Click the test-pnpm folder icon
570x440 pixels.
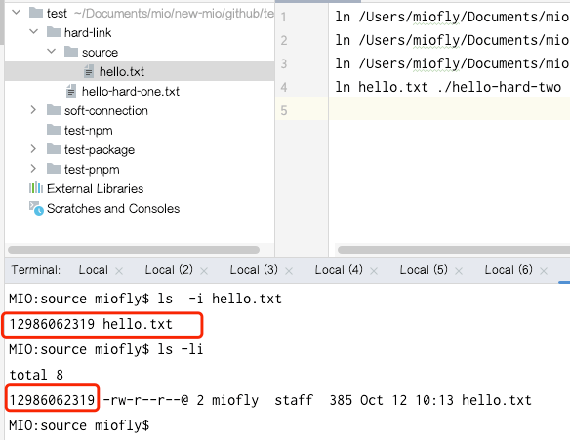click(54, 169)
